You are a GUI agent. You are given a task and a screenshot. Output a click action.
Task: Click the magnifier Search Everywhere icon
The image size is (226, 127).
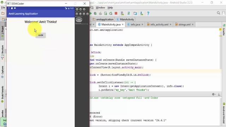pyautogui.click(x=218, y=13)
